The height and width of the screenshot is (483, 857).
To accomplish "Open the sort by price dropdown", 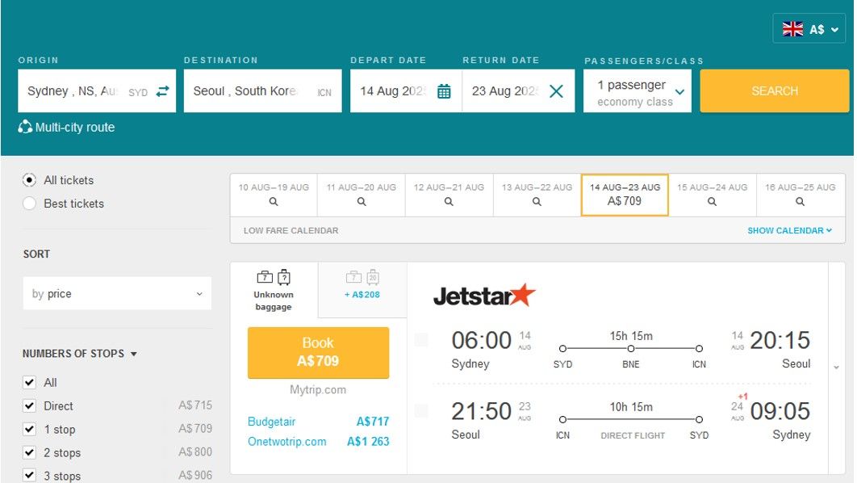I will 117,294.
